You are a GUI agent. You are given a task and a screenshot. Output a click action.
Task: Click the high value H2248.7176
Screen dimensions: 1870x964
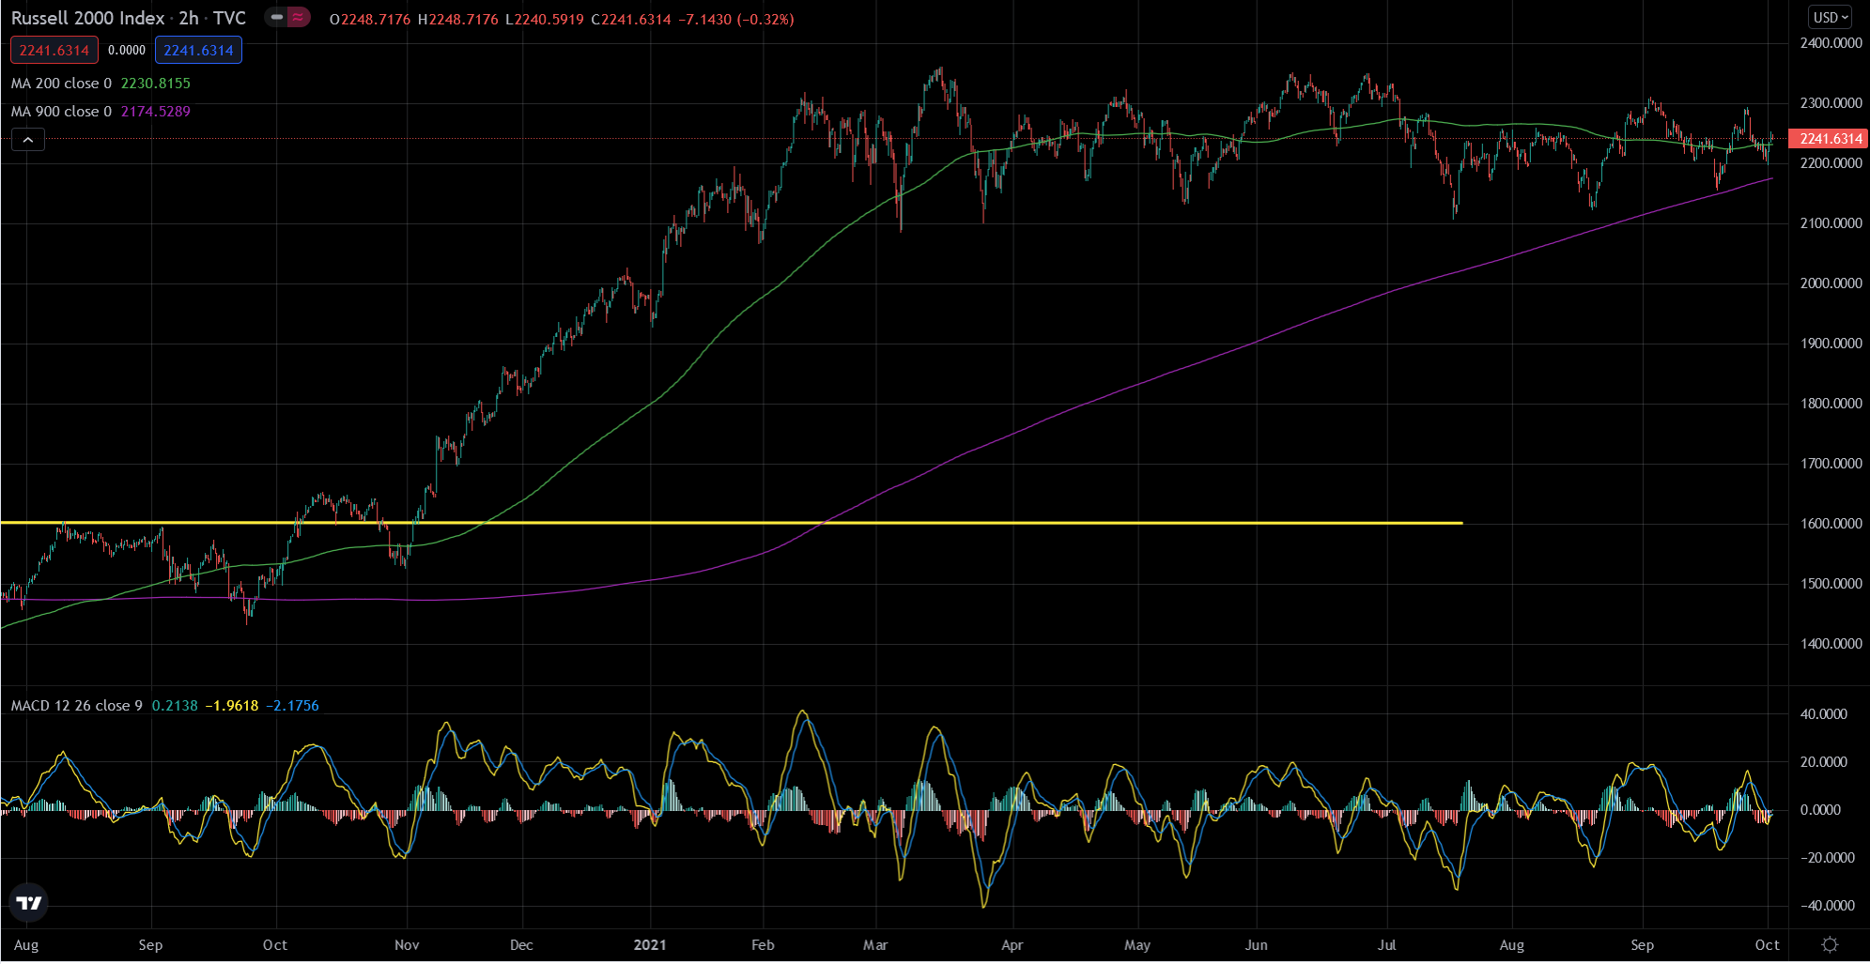457,19
